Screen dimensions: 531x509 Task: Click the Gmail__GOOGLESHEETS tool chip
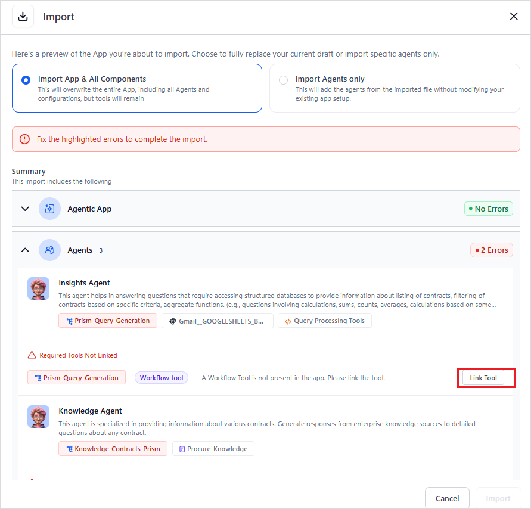coord(218,321)
